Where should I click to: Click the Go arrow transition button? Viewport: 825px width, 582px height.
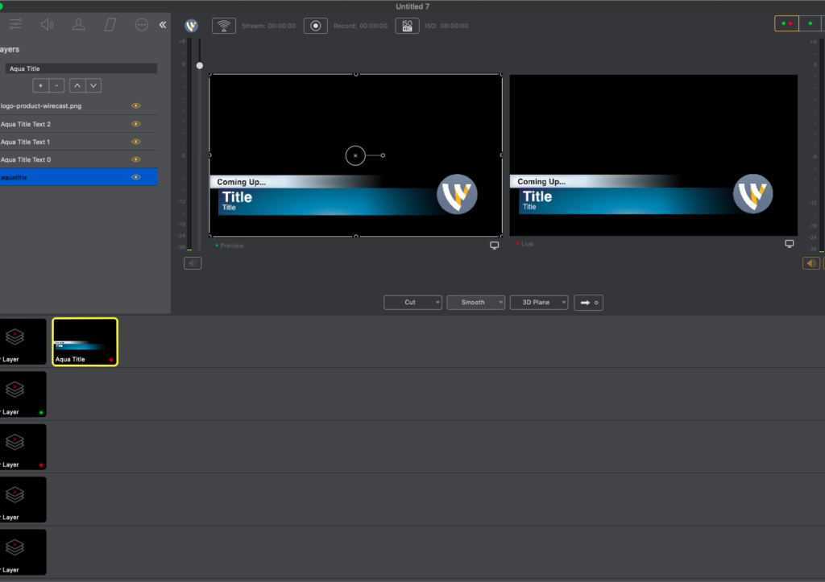(x=588, y=303)
